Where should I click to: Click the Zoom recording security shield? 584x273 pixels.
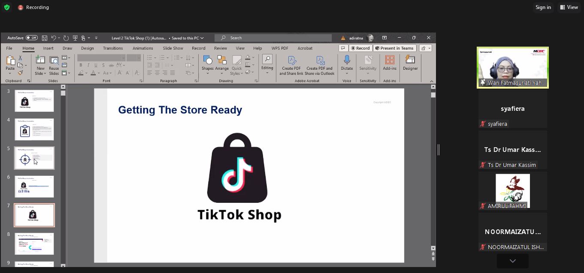click(x=6, y=7)
